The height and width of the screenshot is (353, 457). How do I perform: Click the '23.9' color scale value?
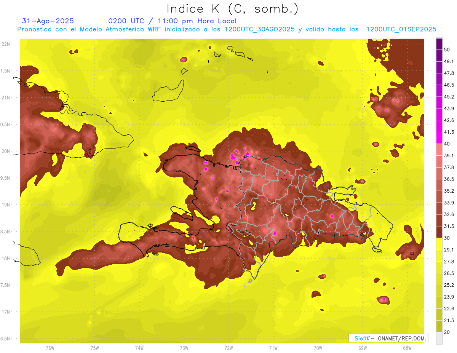pyautogui.click(x=449, y=297)
